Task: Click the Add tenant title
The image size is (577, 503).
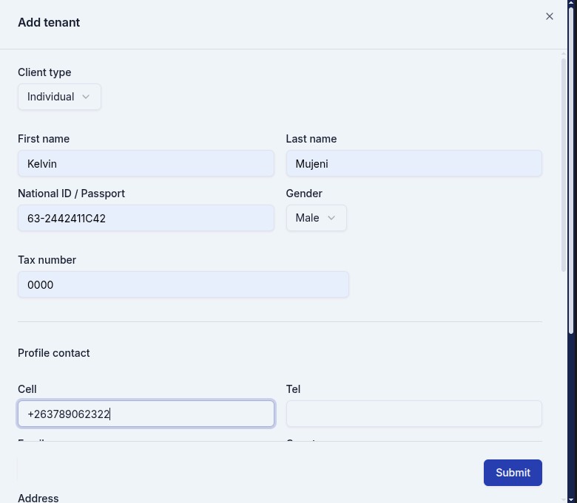Action: [49, 22]
